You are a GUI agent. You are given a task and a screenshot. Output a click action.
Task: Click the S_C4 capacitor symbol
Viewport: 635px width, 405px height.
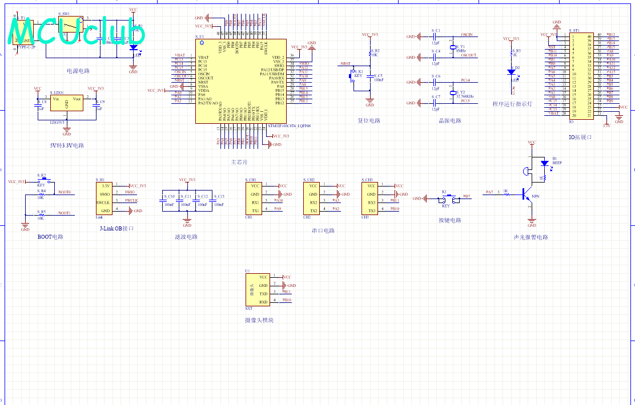point(435,58)
